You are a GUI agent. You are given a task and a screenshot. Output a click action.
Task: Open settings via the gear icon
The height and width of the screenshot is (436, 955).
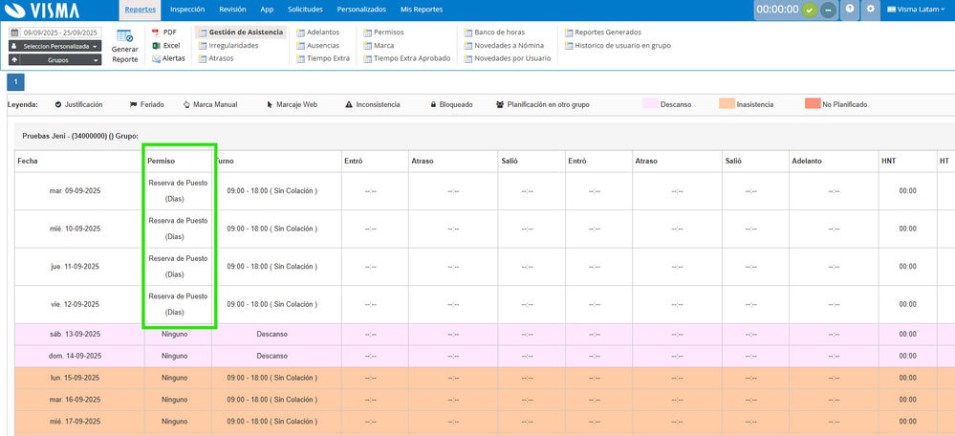tap(870, 9)
